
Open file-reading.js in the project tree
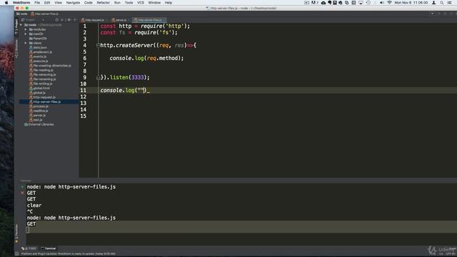[x=41, y=70]
